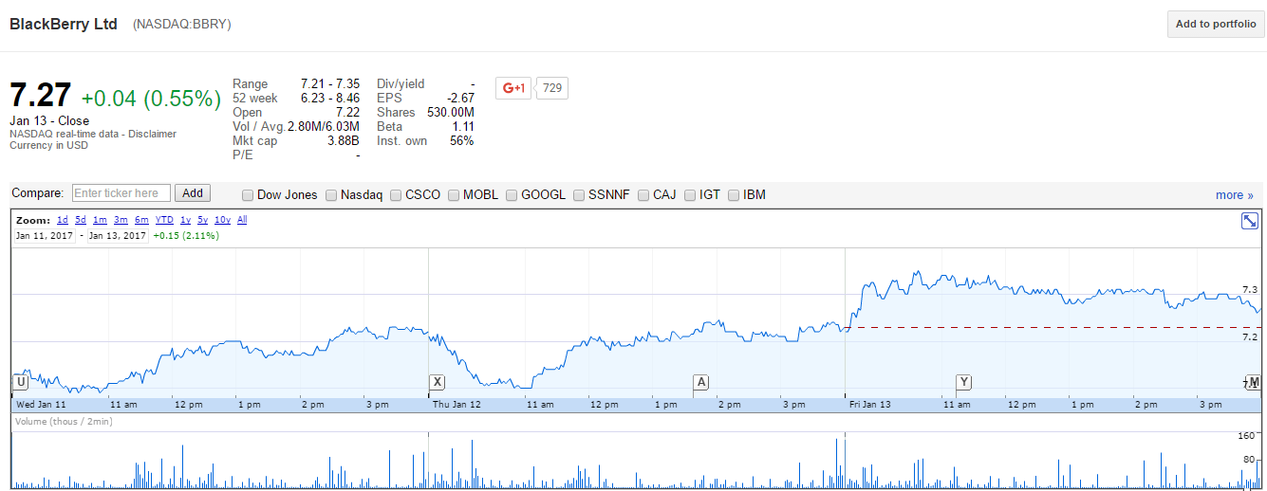The width and height of the screenshot is (1267, 491).
Task: Tick the Dow Jones comparison checkbox
Action: pyautogui.click(x=248, y=195)
